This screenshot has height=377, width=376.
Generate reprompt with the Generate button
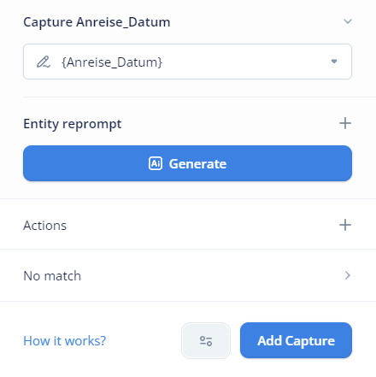[187, 163]
